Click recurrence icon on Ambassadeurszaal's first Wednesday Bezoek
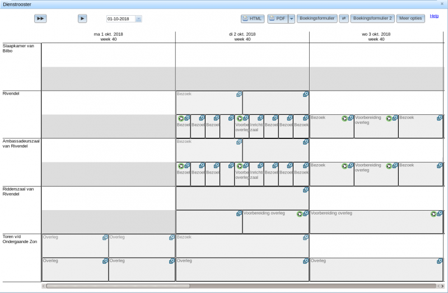Image resolution: width=448 pixels, height=293 pixels. pyautogui.click(x=344, y=166)
